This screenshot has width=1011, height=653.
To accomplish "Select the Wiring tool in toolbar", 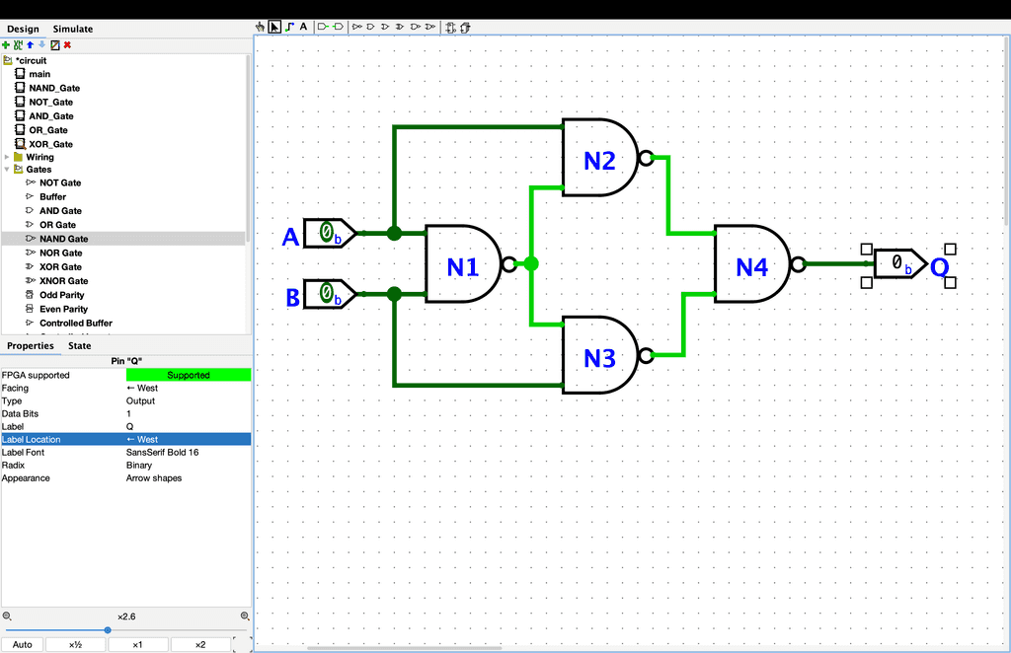I will point(289,28).
